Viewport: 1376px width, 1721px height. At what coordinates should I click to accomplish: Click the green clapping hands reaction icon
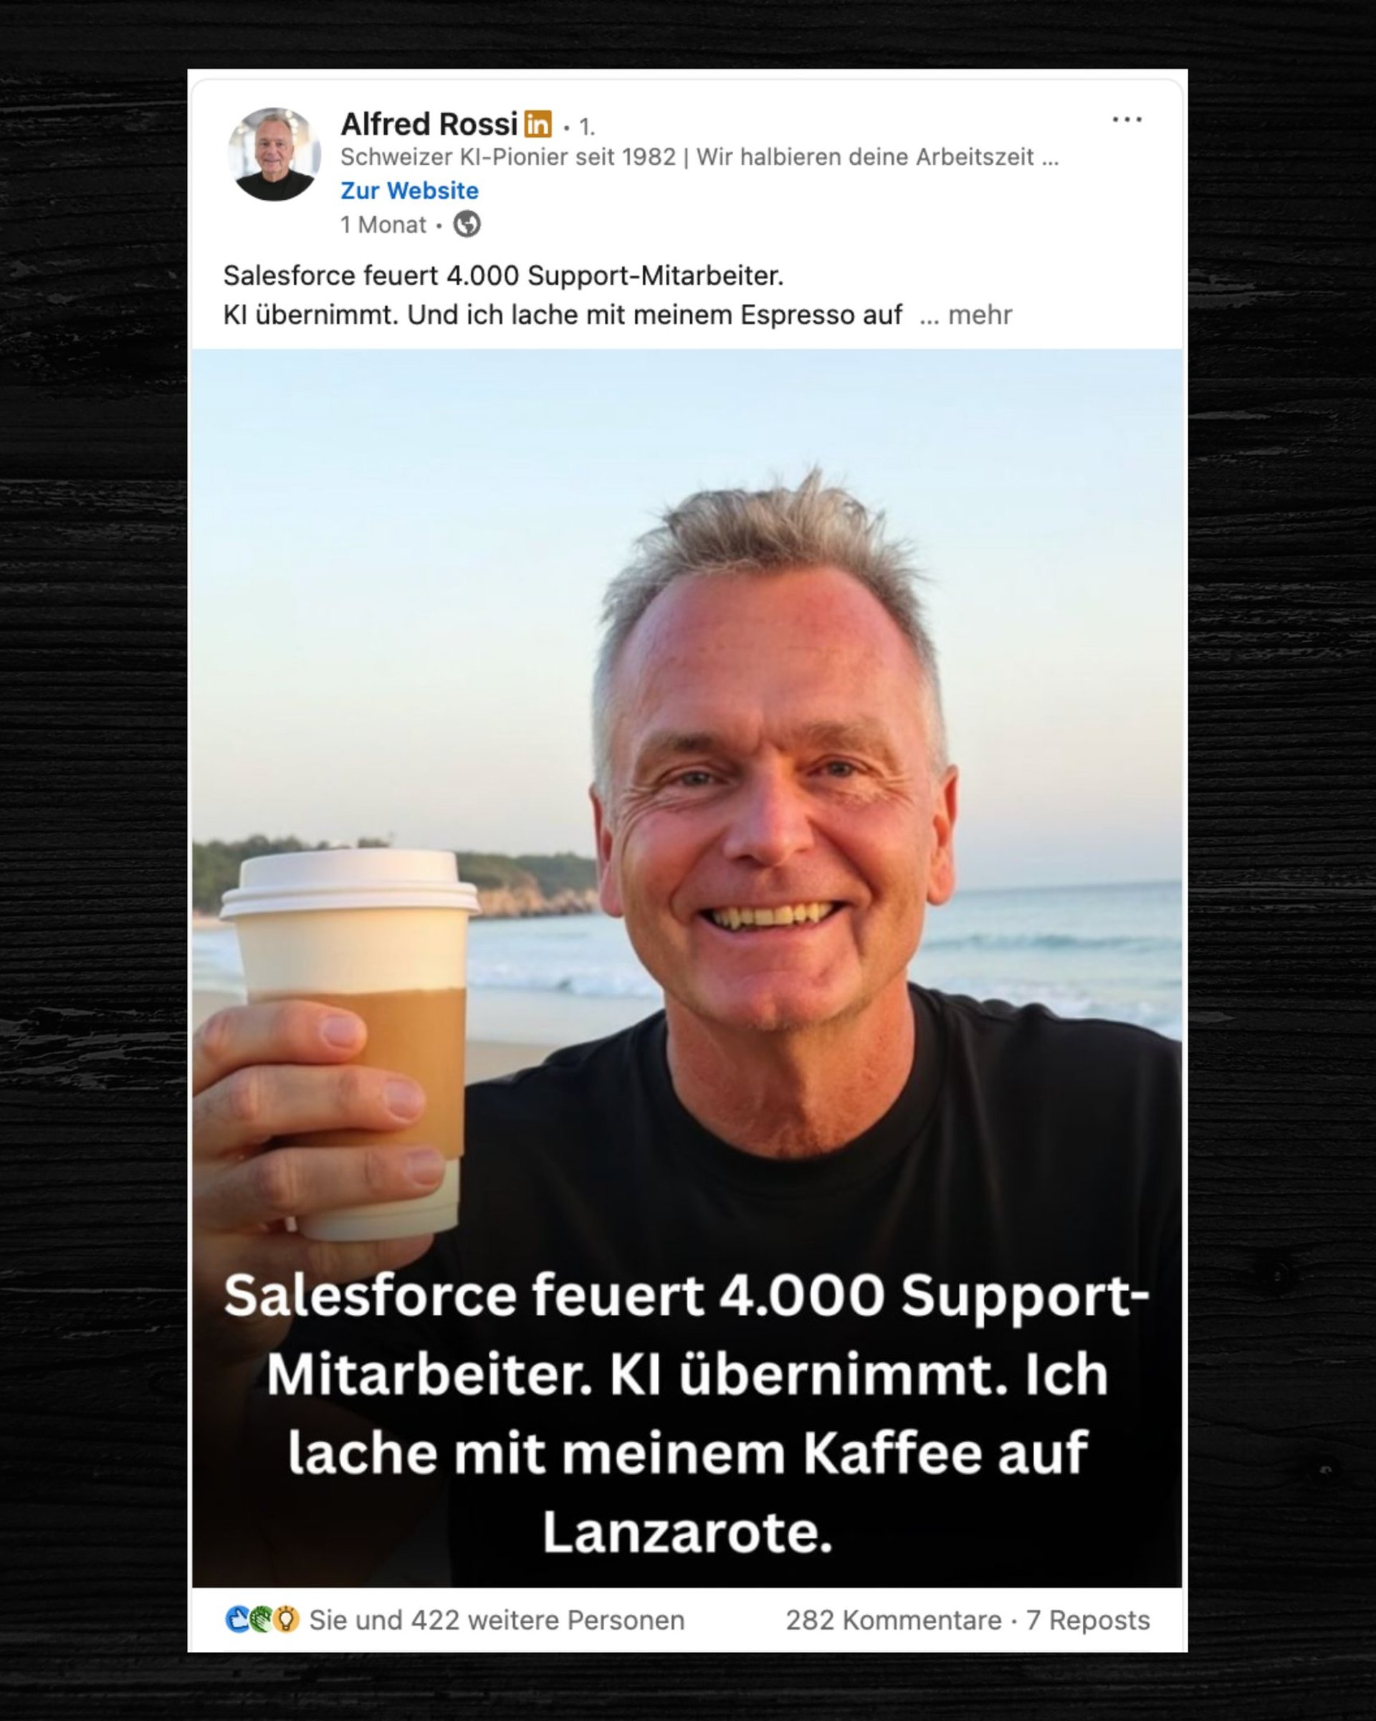[x=262, y=1620]
